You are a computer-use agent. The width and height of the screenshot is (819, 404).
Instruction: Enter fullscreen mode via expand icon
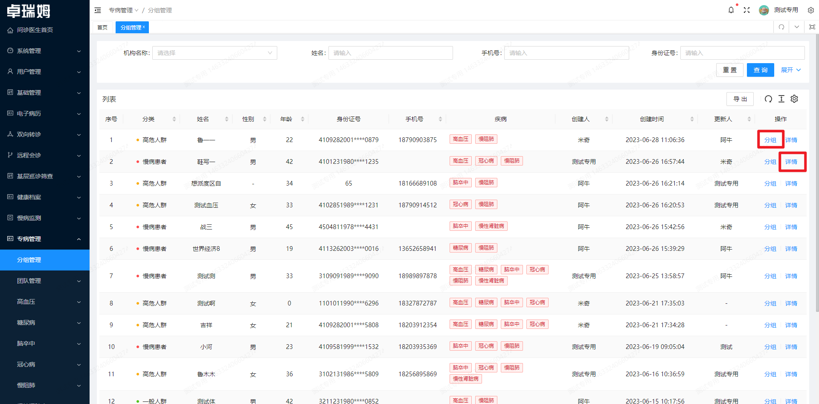point(746,10)
